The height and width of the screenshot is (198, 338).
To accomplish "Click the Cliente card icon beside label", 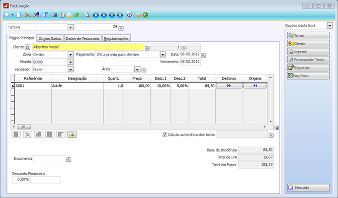I will (27, 47).
